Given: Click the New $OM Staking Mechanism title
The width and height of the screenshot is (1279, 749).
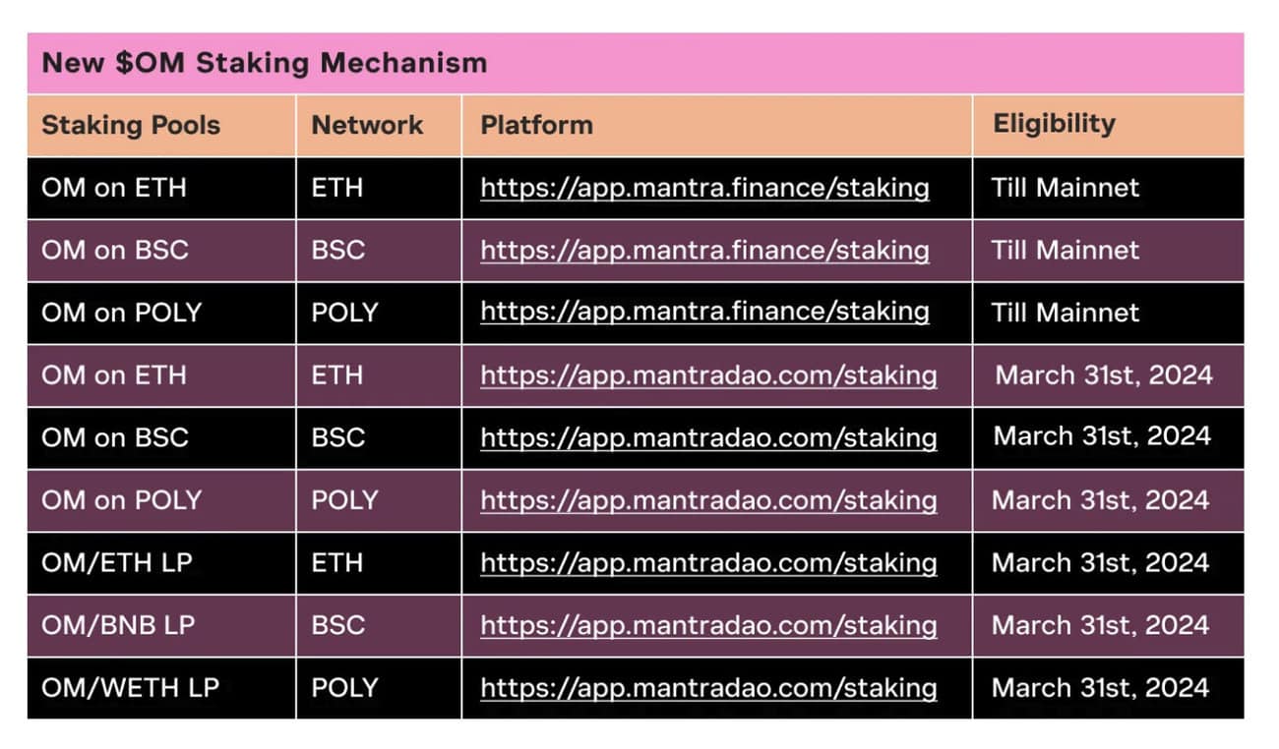Looking at the screenshot, I should (x=265, y=63).
